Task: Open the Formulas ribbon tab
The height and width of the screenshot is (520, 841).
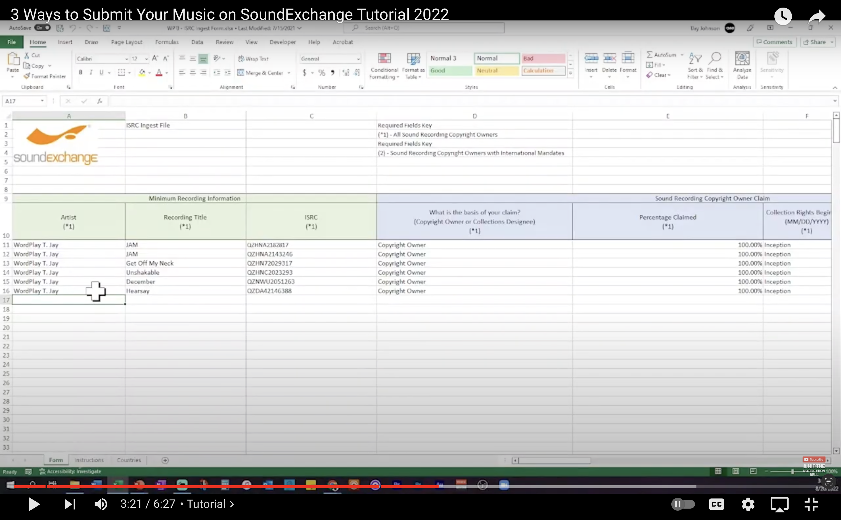Action: coord(167,42)
